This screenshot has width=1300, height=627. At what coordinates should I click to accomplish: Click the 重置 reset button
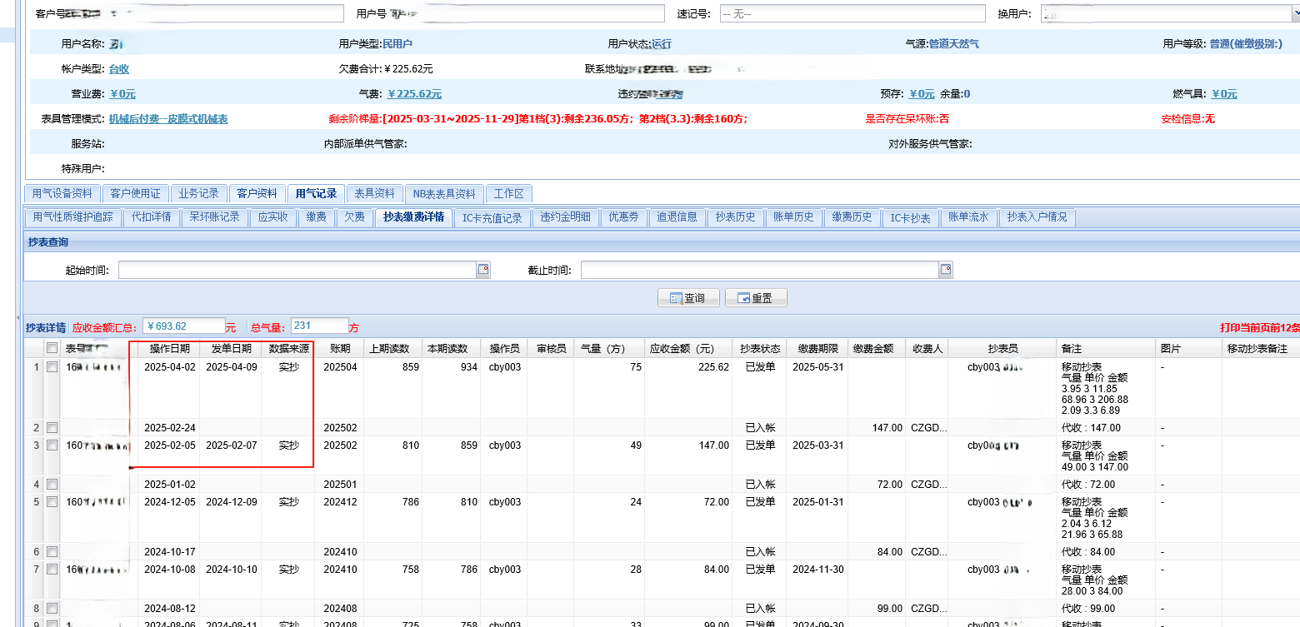pyautogui.click(x=756, y=298)
